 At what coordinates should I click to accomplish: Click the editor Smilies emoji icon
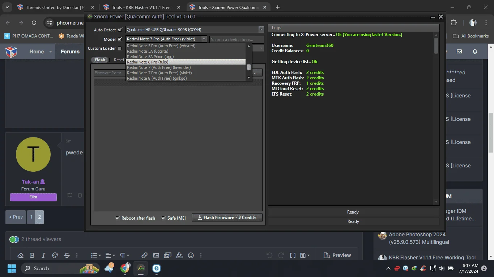pyautogui.click(x=191, y=255)
